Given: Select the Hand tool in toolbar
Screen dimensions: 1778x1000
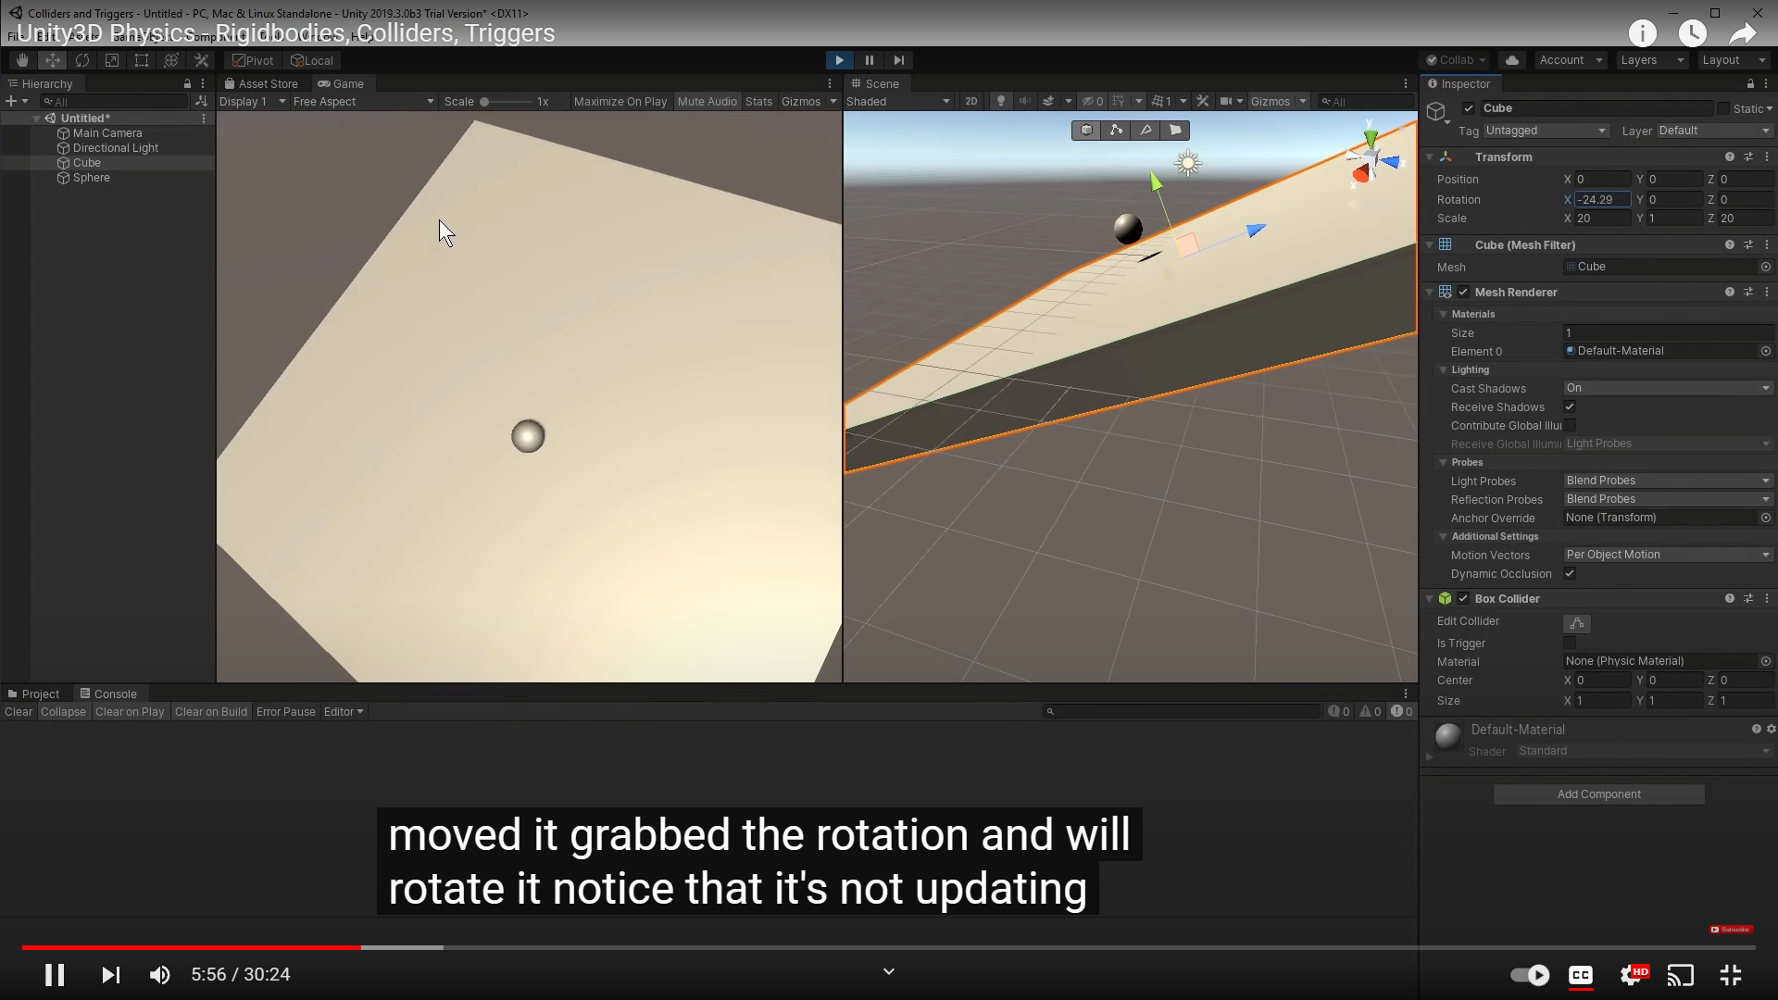Looking at the screenshot, I should coord(22,60).
